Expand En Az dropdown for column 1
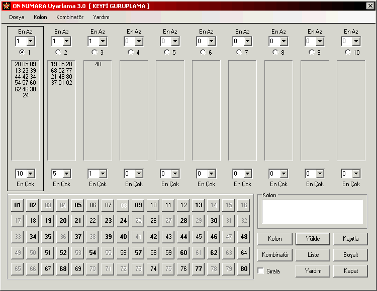Screen dimensions: 377x291 (x=30, y=41)
